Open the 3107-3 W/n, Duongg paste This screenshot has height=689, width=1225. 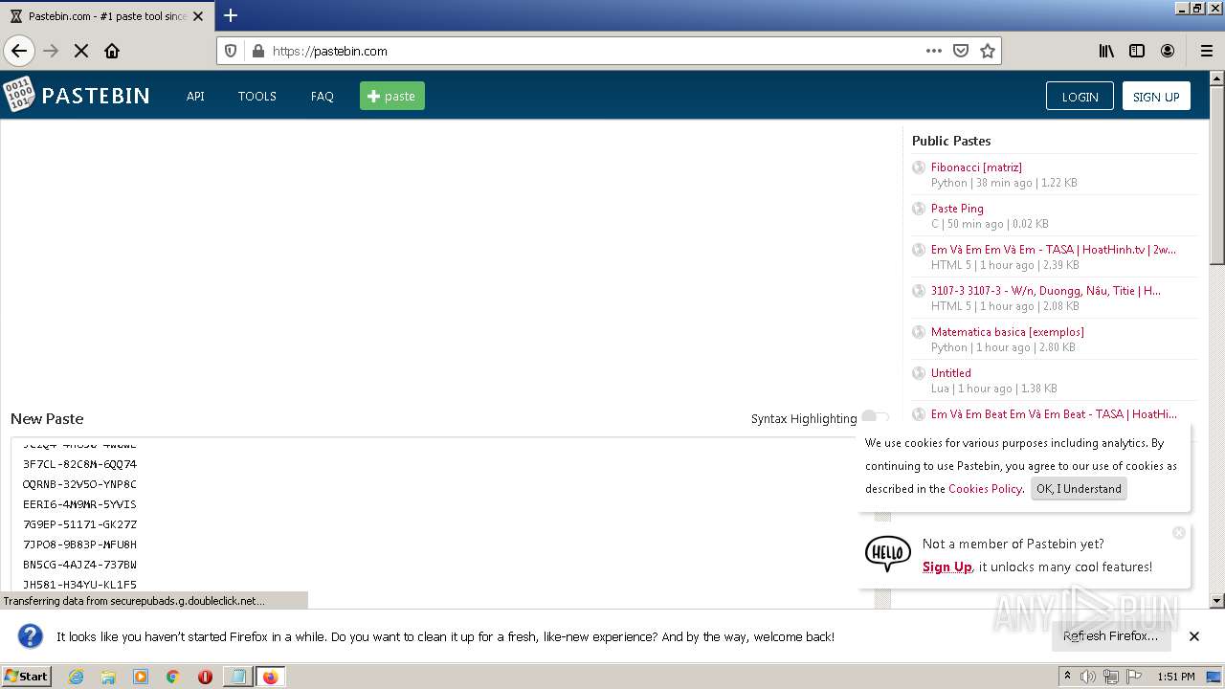coord(1045,290)
